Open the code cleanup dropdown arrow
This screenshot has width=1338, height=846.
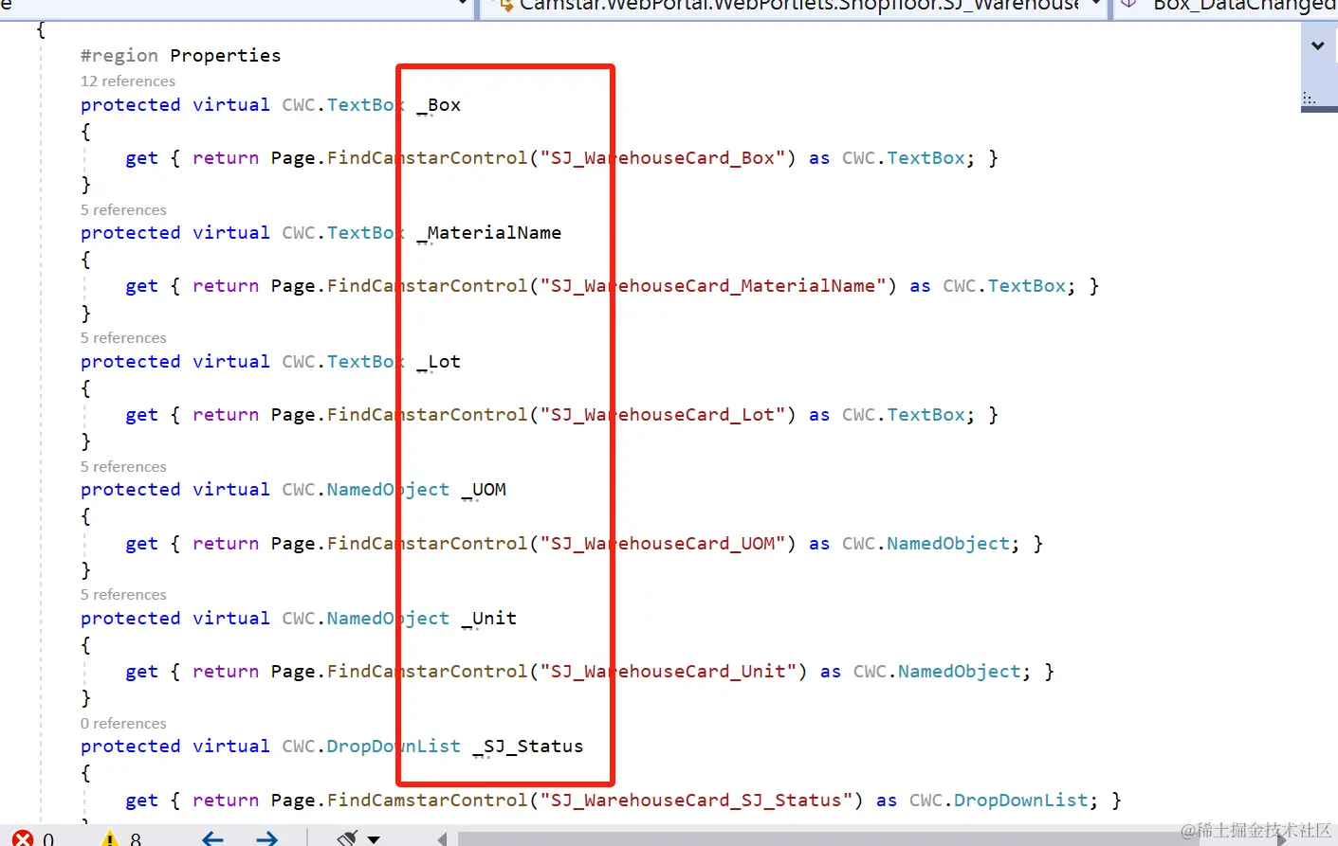pyautogui.click(x=374, y=839)
